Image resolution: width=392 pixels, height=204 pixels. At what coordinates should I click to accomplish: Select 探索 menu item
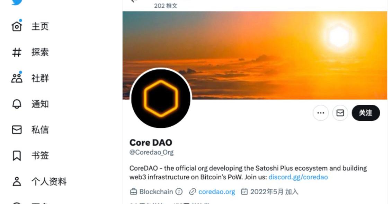click(x=40, y=52)
